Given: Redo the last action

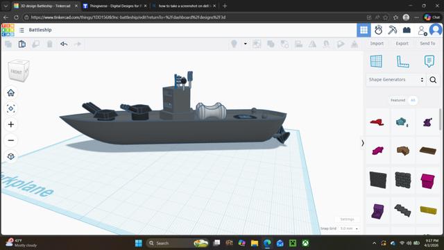Looking at the screenshot, I should coord(78,44).
